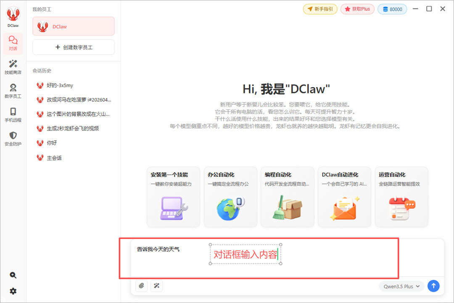Image resolution: width=454 pixels, height=303 pixels.
Task: Click the 我的员工 heading
Action: (x=42, y=9)
